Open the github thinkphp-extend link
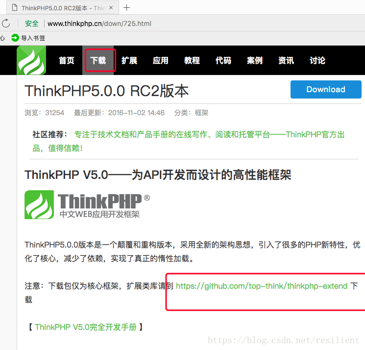Screen dimensions: 365x350 coord(262,286)
